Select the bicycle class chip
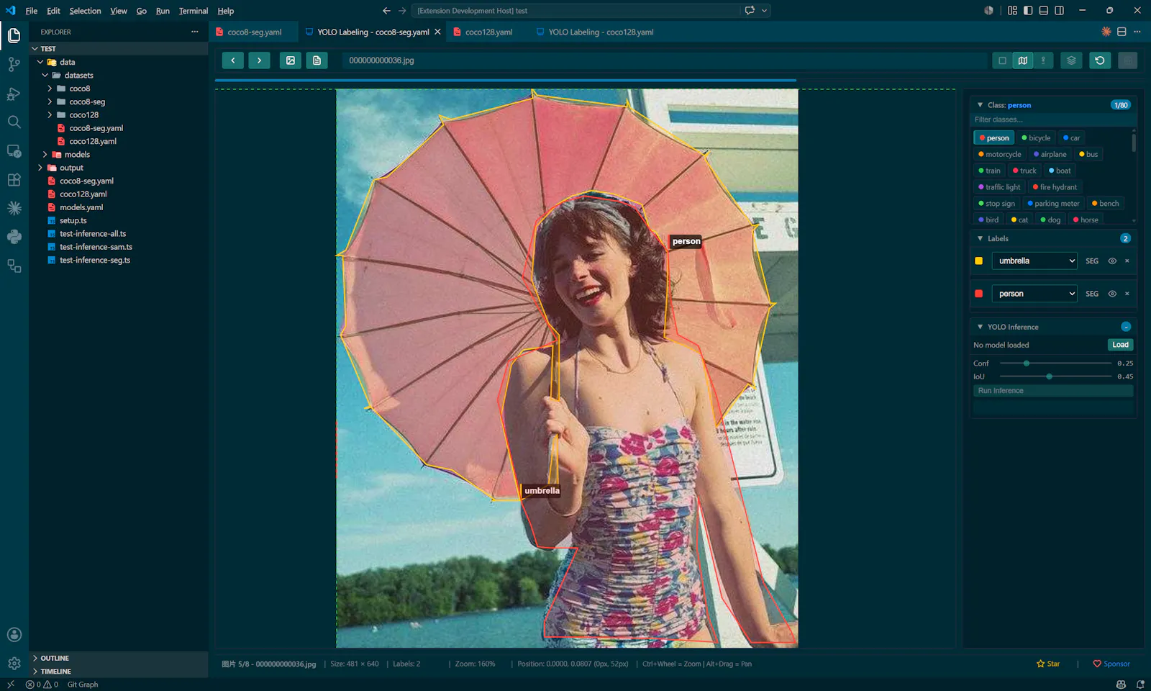Image resolution: width=1151 pixels, height=691 pixels. click(1036, 137)
